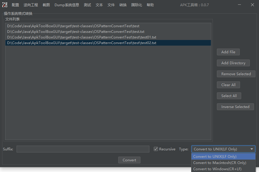Open the Dump系统信息 menu

67,5
